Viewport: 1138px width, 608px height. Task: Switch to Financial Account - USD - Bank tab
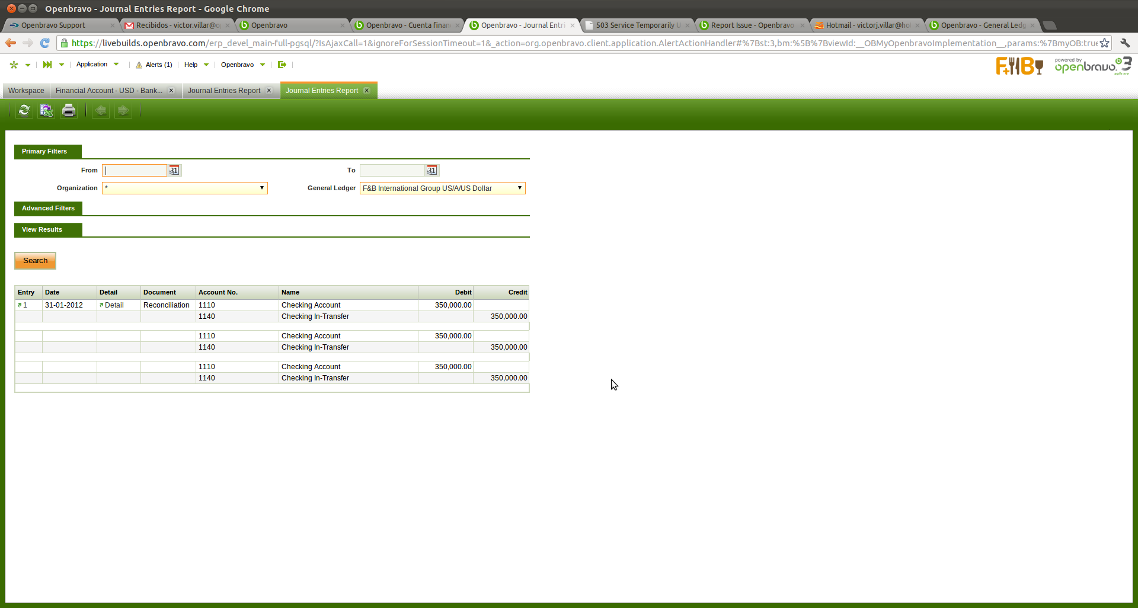pos(109,91)
